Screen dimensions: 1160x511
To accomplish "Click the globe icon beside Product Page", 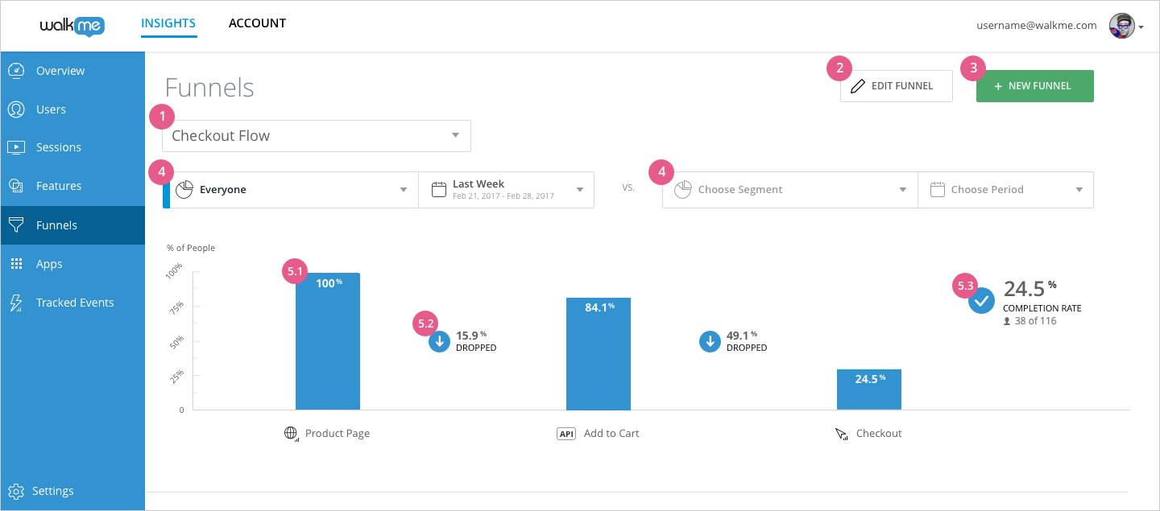I will click(291, 433).
